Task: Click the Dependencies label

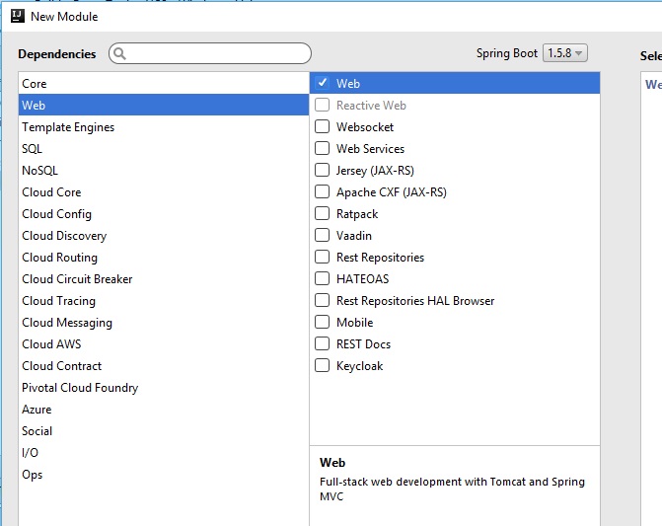Action: 57,54
